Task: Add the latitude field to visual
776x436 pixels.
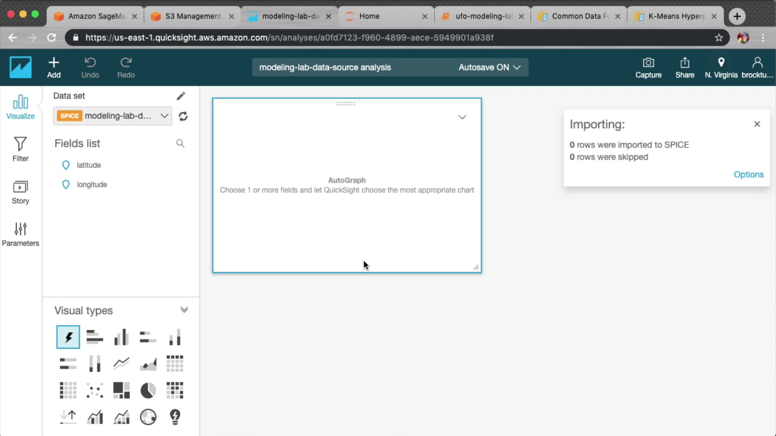Action: point(89,165)
